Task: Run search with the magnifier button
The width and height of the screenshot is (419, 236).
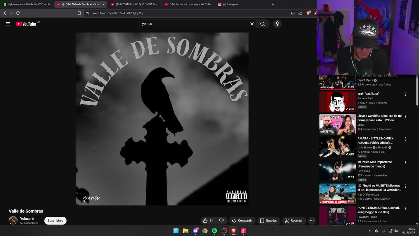Action: [x=263, y=24]
